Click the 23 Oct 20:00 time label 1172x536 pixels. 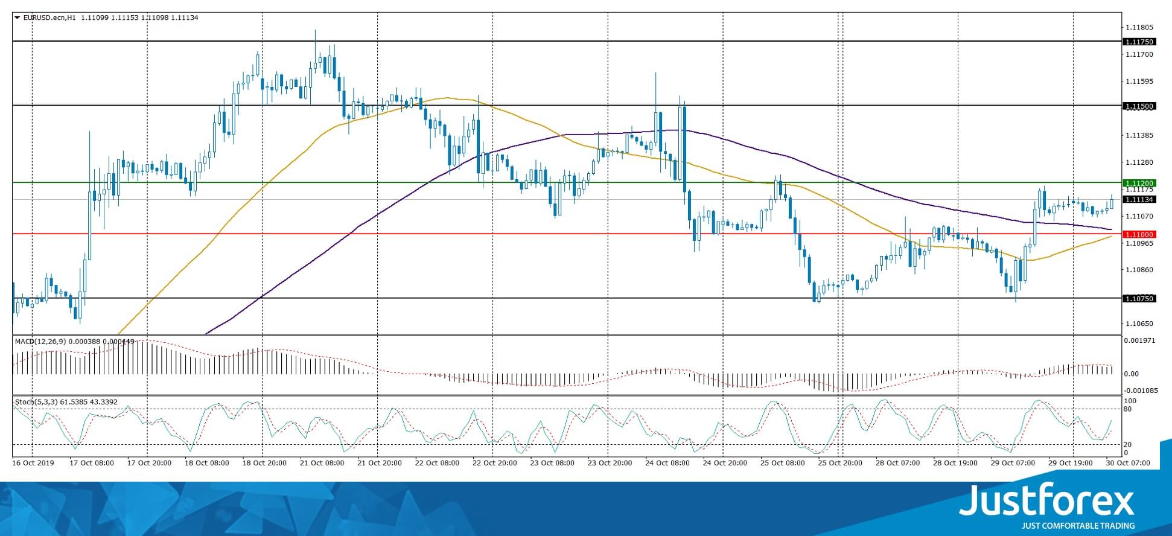click(610, 463)
